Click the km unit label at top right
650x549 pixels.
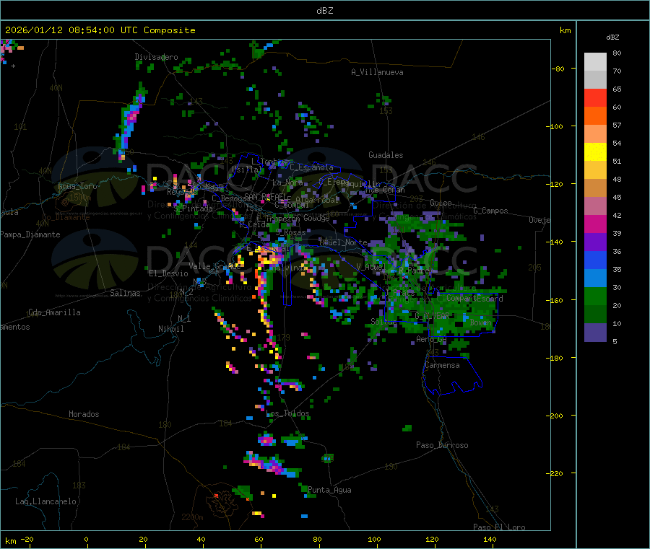point(565,30)
